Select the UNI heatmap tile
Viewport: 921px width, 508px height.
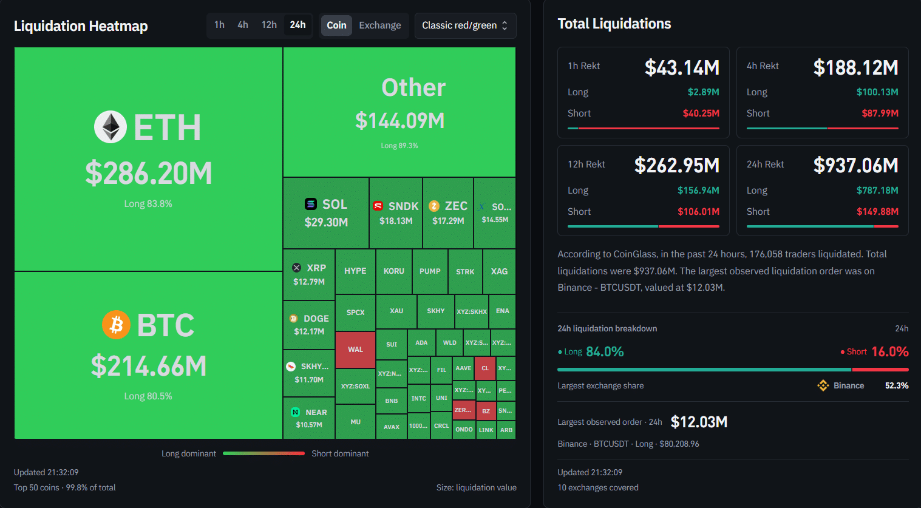click(x=441, y=398)
